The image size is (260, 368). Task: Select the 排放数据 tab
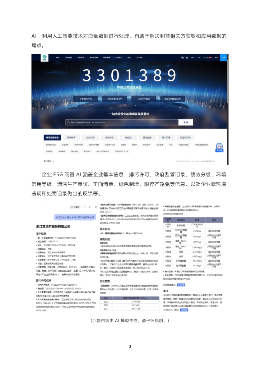147,138
